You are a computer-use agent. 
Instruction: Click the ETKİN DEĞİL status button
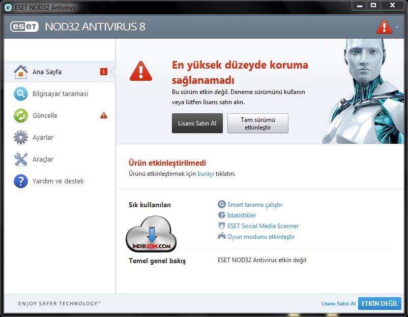380,303
